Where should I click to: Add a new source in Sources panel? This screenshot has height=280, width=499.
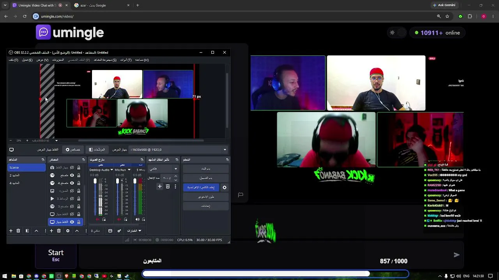click(x=51, y=231)
